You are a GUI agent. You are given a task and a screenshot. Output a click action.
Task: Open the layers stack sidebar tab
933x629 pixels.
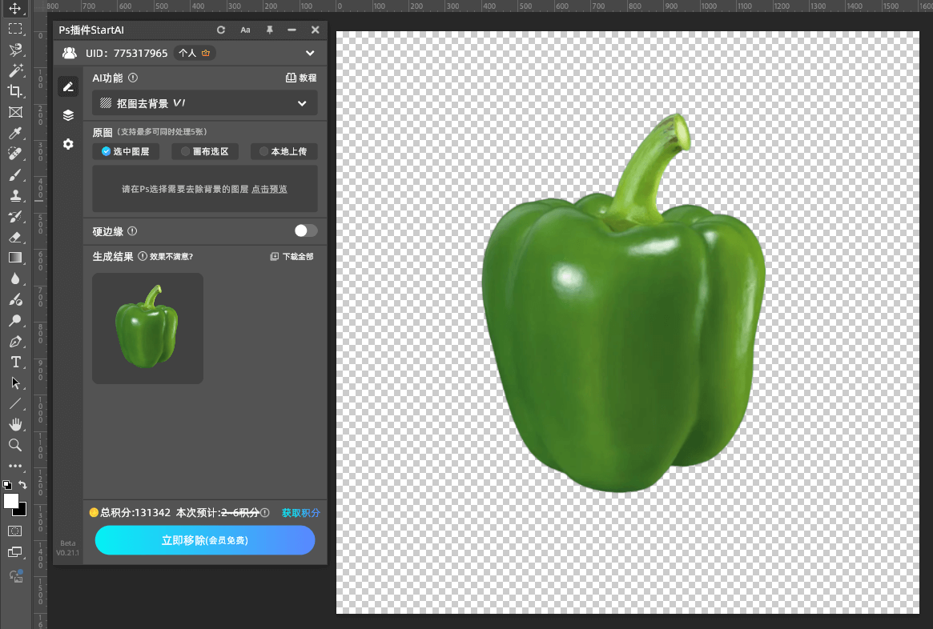(x=68, y=115)
